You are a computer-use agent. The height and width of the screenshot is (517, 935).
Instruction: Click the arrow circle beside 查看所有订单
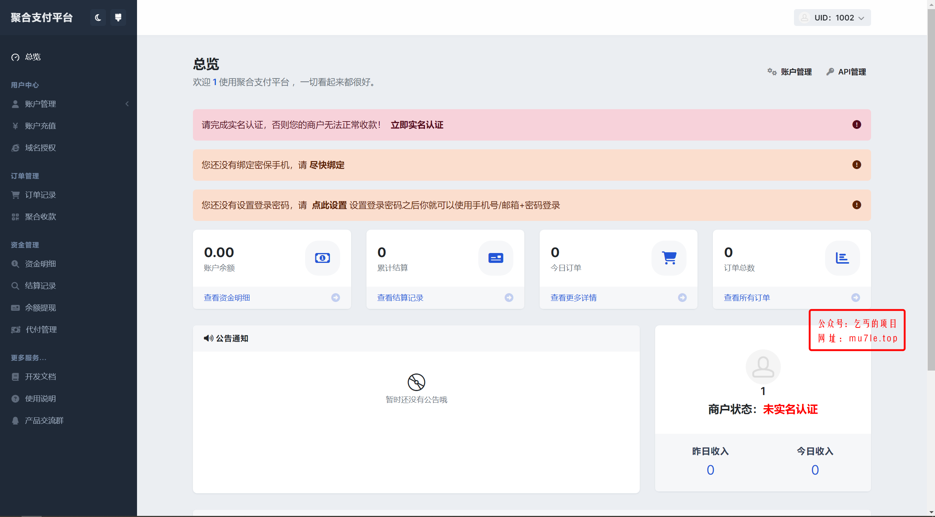coord(855,298)
